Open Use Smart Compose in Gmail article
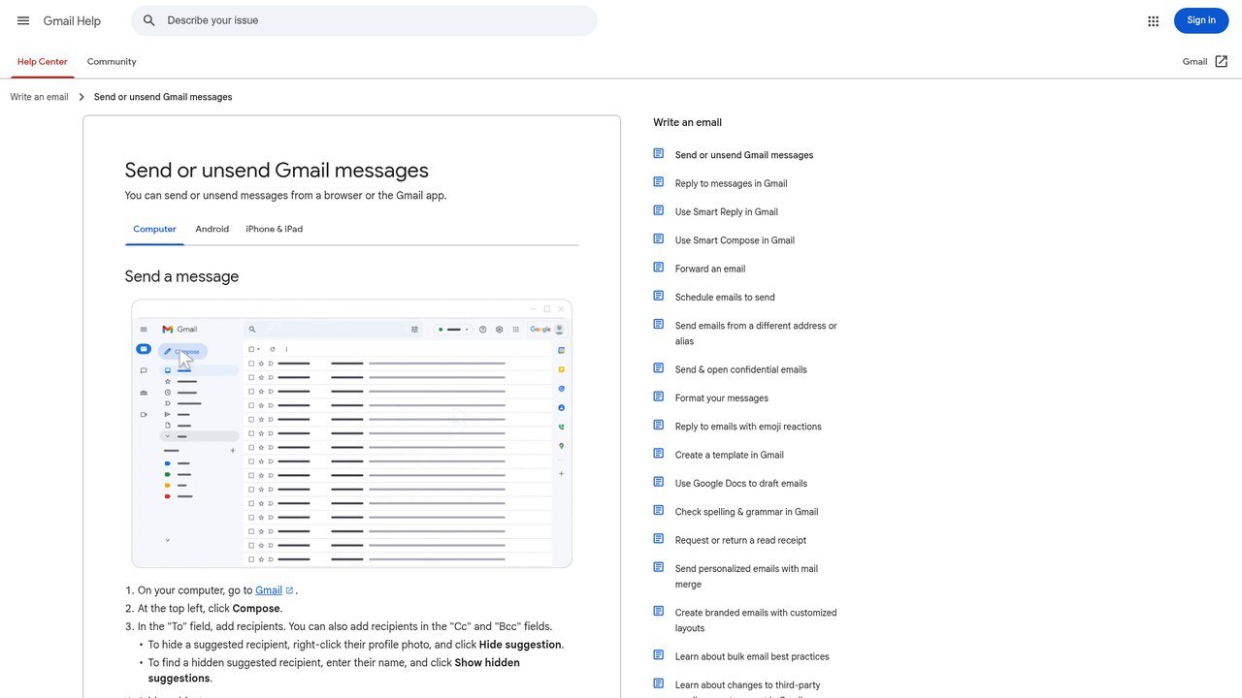Viewport: 1242px width, 698px height. pos(735,240)
